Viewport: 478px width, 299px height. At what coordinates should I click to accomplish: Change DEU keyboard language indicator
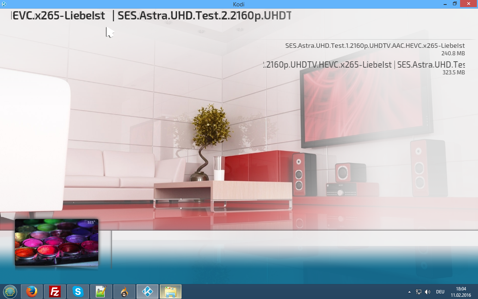coord(440,292)
